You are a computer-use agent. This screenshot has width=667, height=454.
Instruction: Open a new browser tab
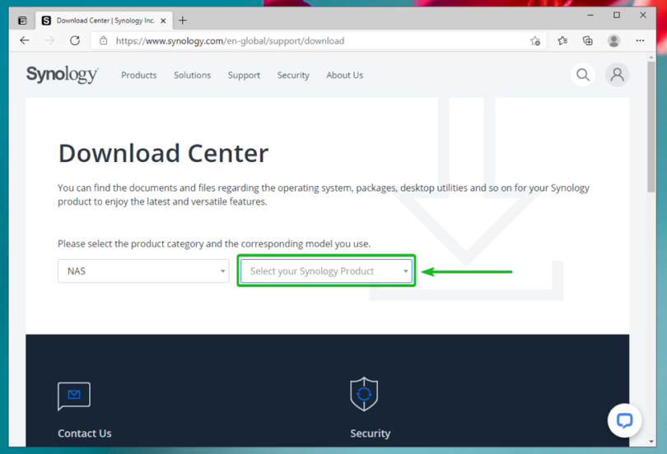pos(183,21)
